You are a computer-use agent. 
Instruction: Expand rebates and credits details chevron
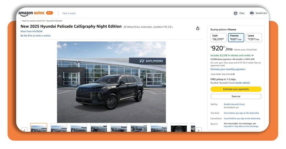[x=252, y=56]
